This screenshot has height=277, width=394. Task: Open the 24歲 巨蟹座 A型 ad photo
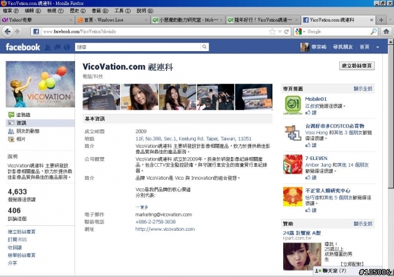tap(302, 257)
